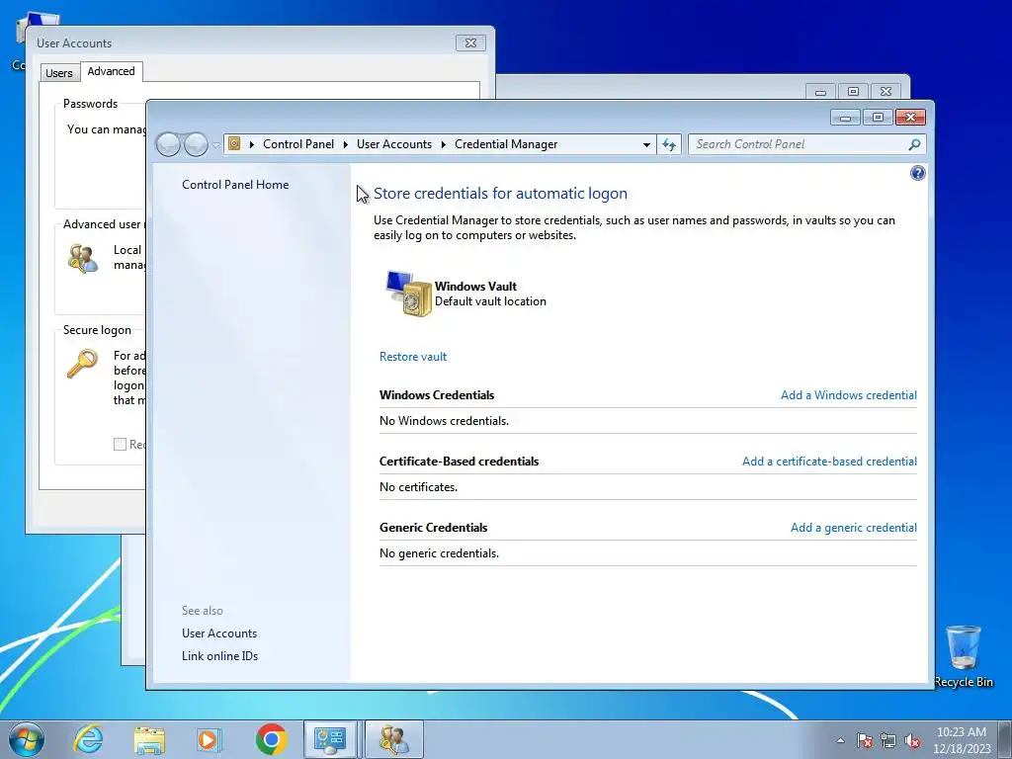Screen dimensions: 1012x759
Task: Click the 'No certificates.' text
Action: click(x=418, y=487)
